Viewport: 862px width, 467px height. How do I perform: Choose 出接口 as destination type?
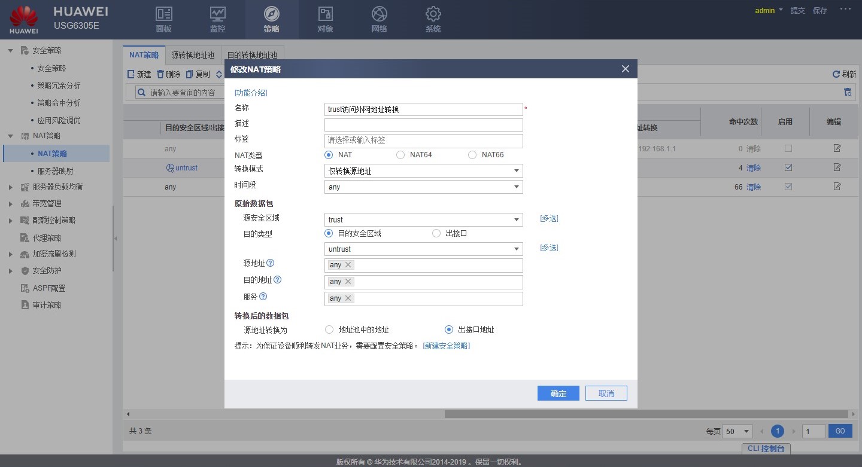point(436,233)
